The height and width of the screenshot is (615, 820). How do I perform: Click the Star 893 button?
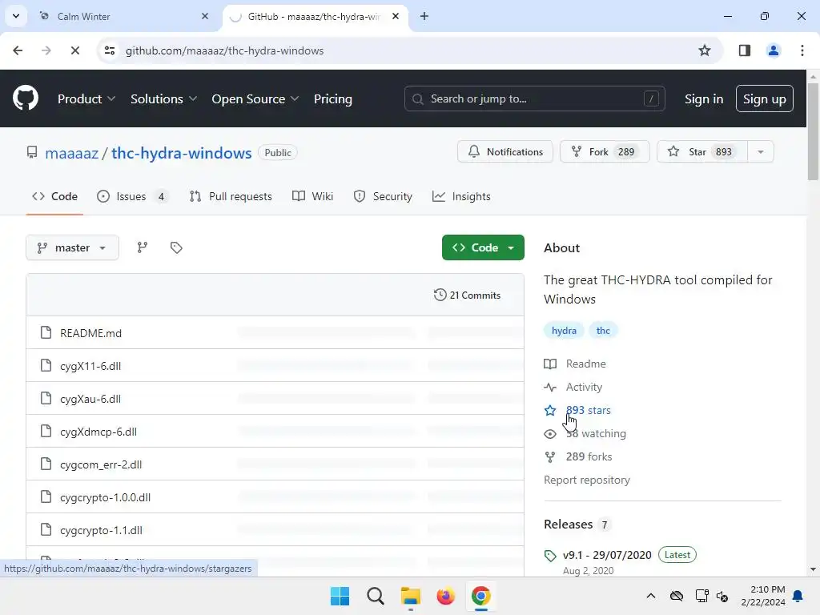701,151
